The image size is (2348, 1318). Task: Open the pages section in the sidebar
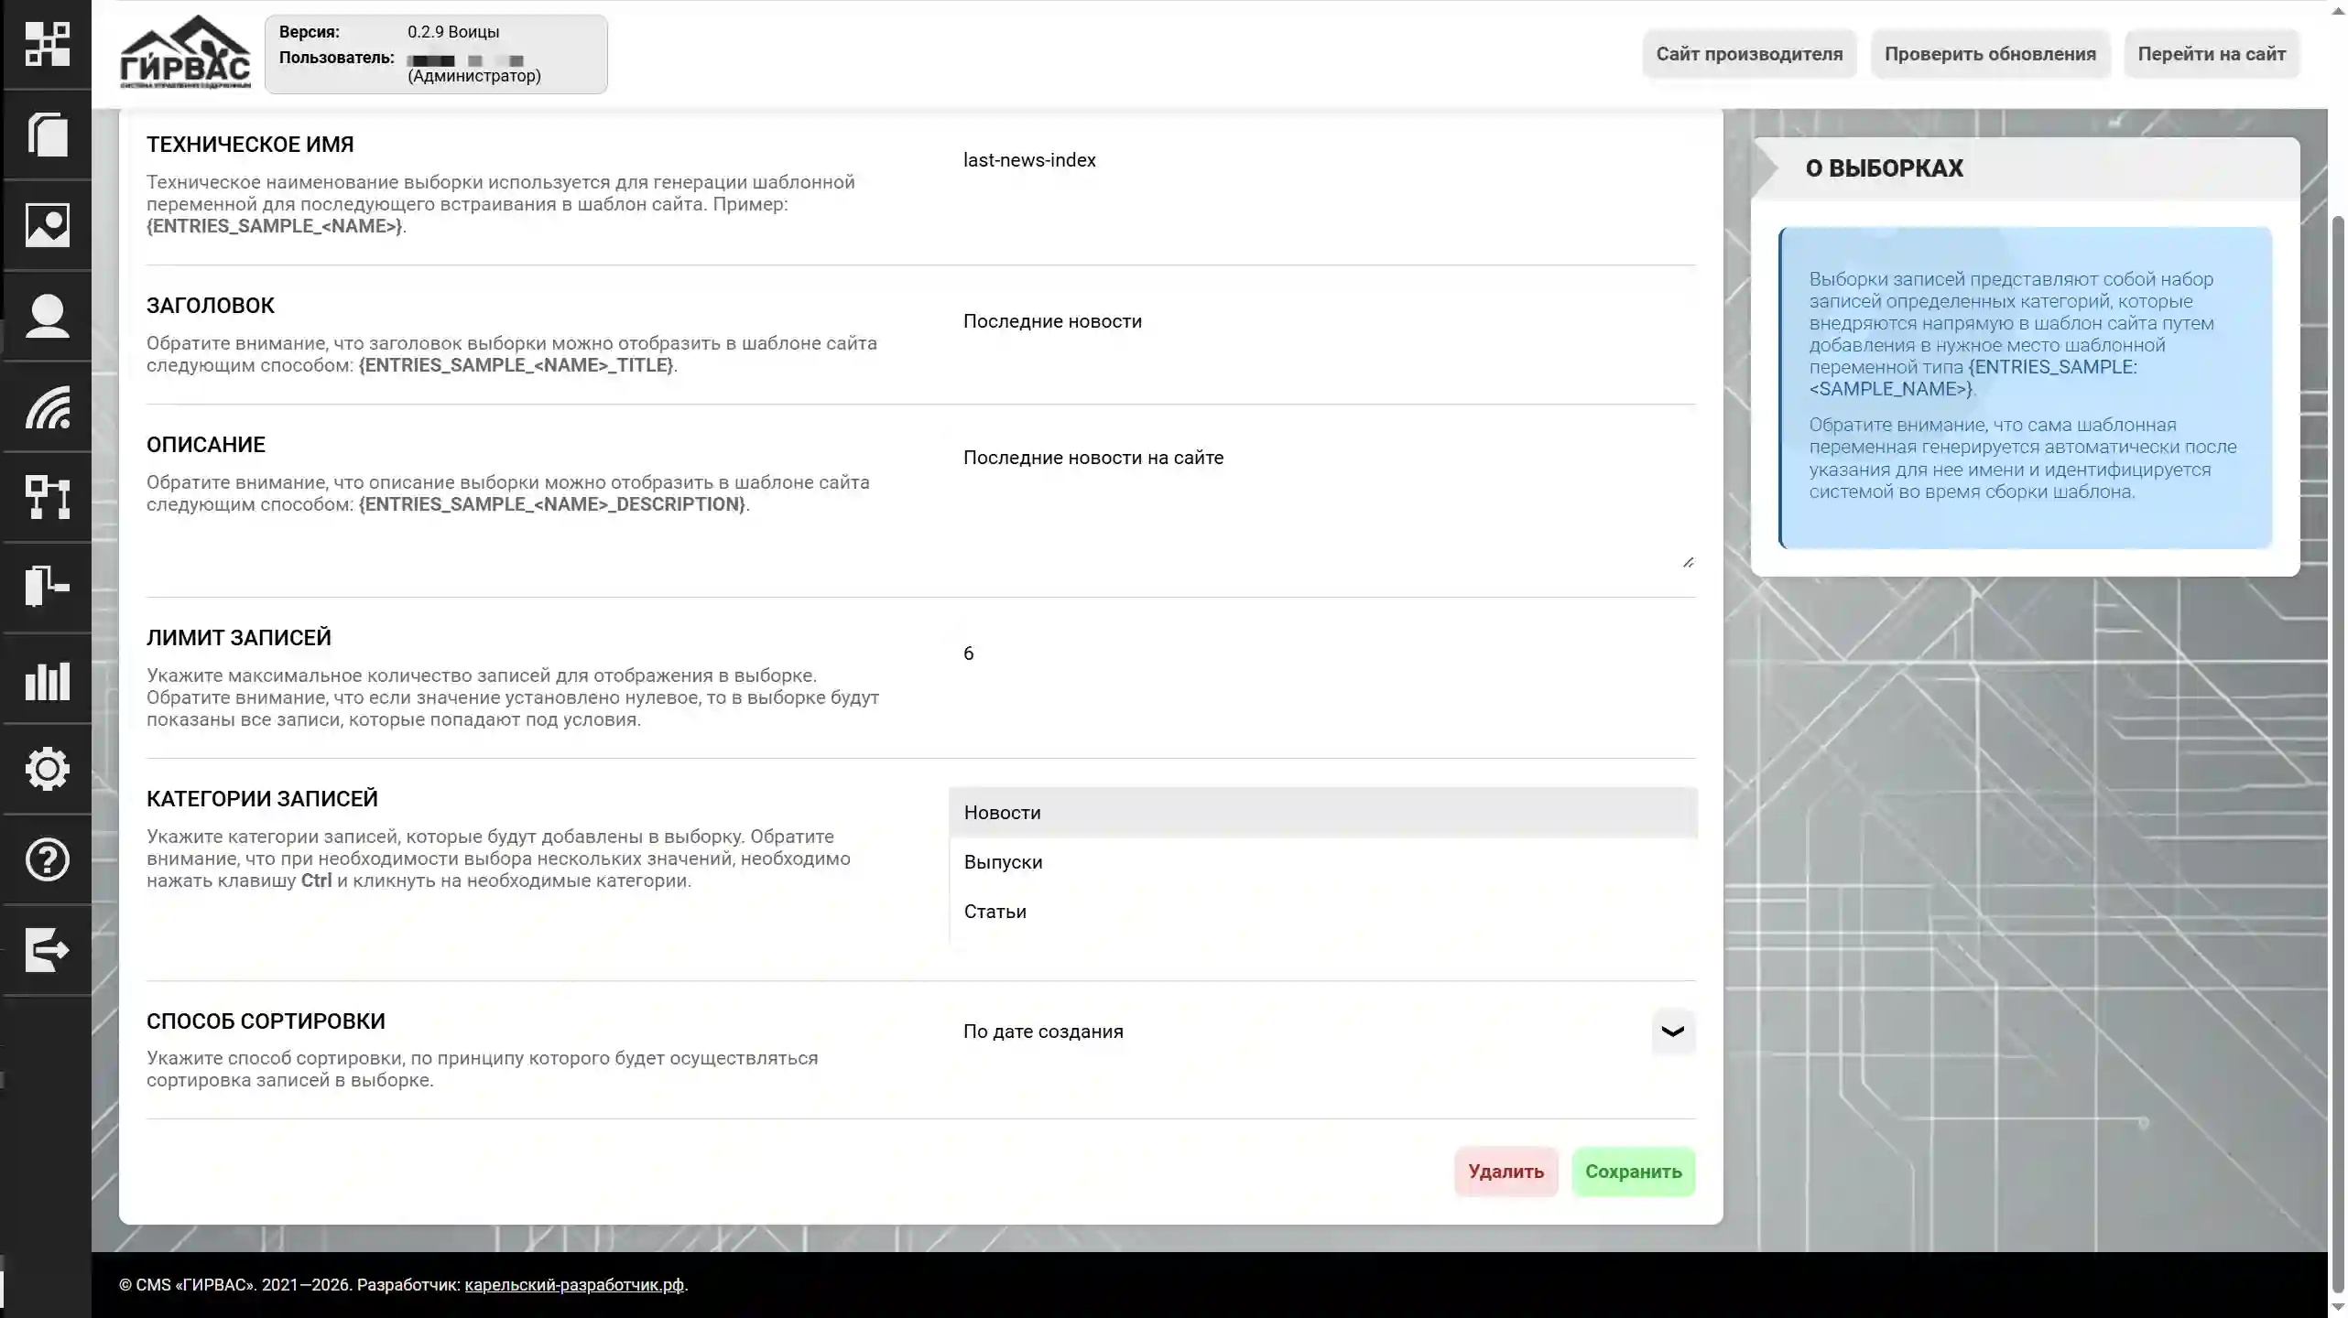[x=48, y=135]
